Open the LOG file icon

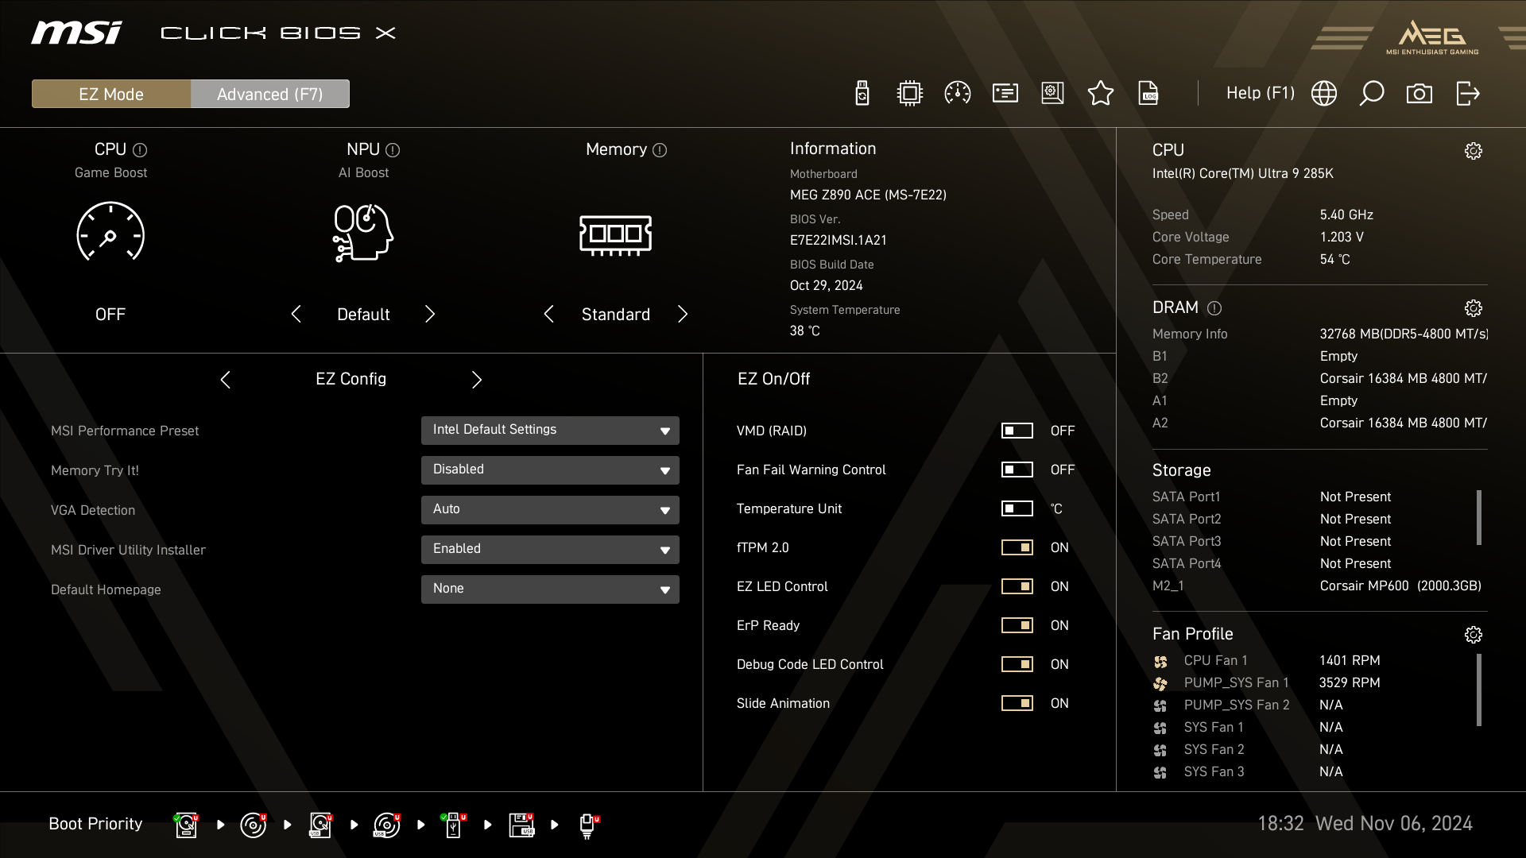pyautogui.click(x=1148, y=94)
